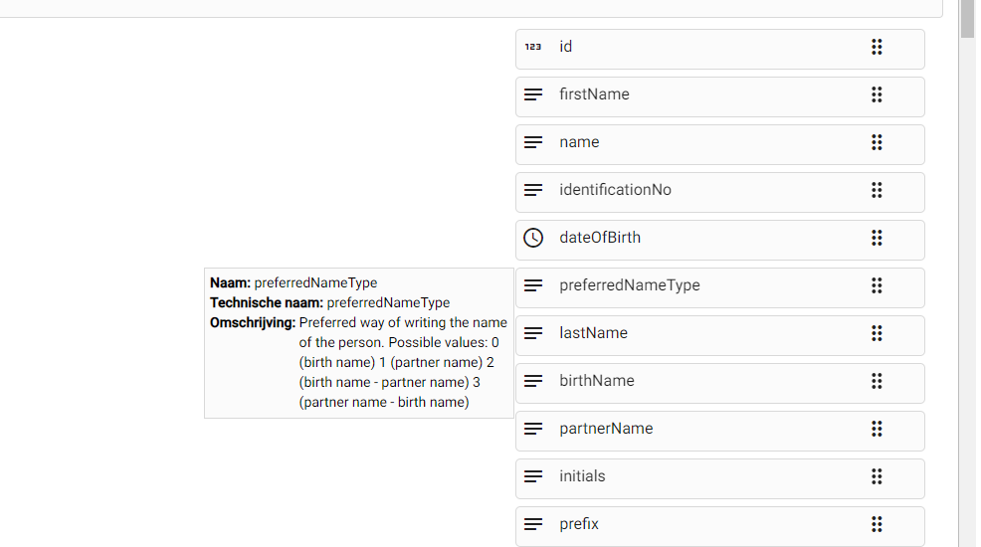The width and height of the screenshot is (981, 547).
Task: Click the firstName field label
Action: [x=594, y=94]
